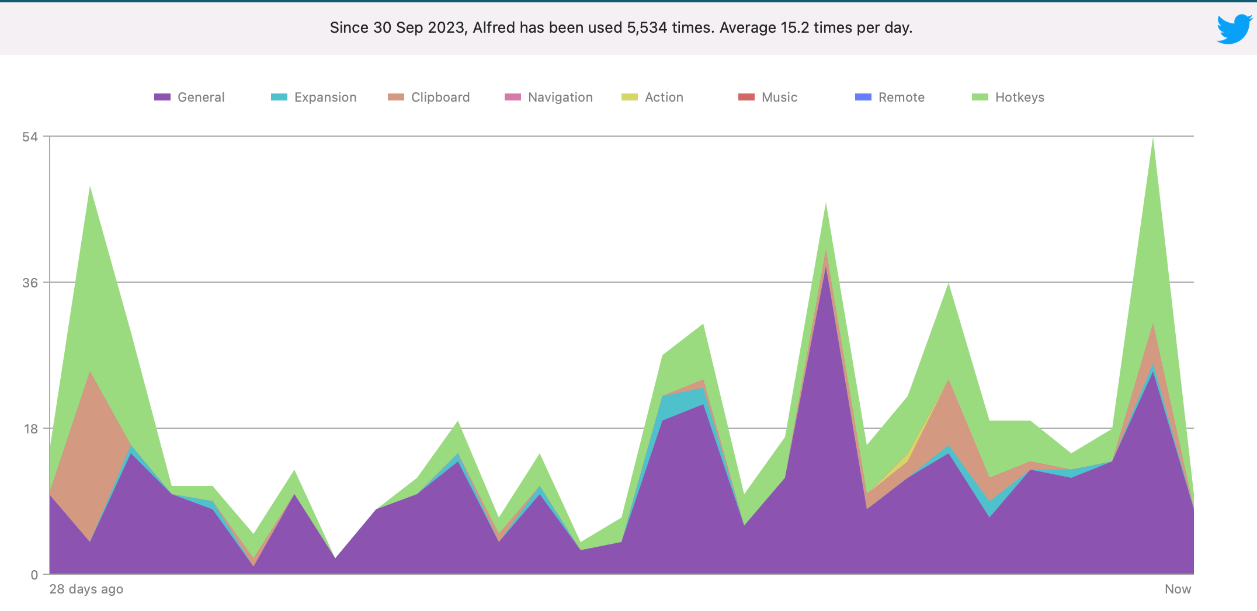
Task: Click the Alfred usage statistics sentence
Action: pyautogui.click(x=621, y=27)
